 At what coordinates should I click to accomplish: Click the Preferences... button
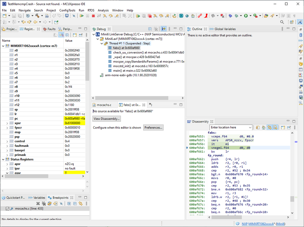point(153,128)
